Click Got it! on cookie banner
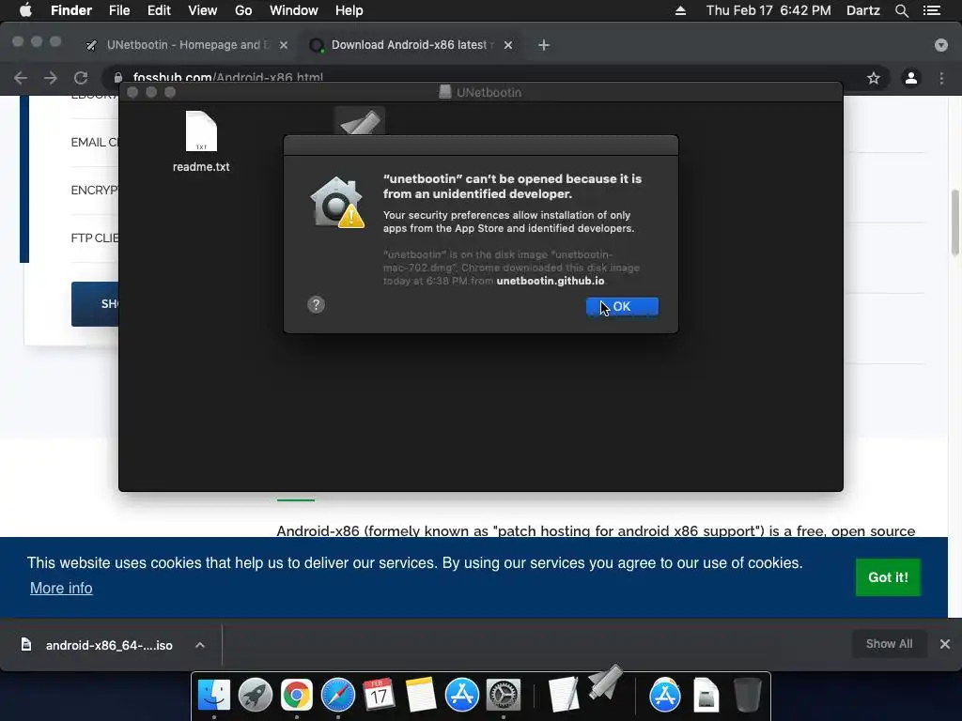Screen dimensions: 962x721 [x=888, y=577]
